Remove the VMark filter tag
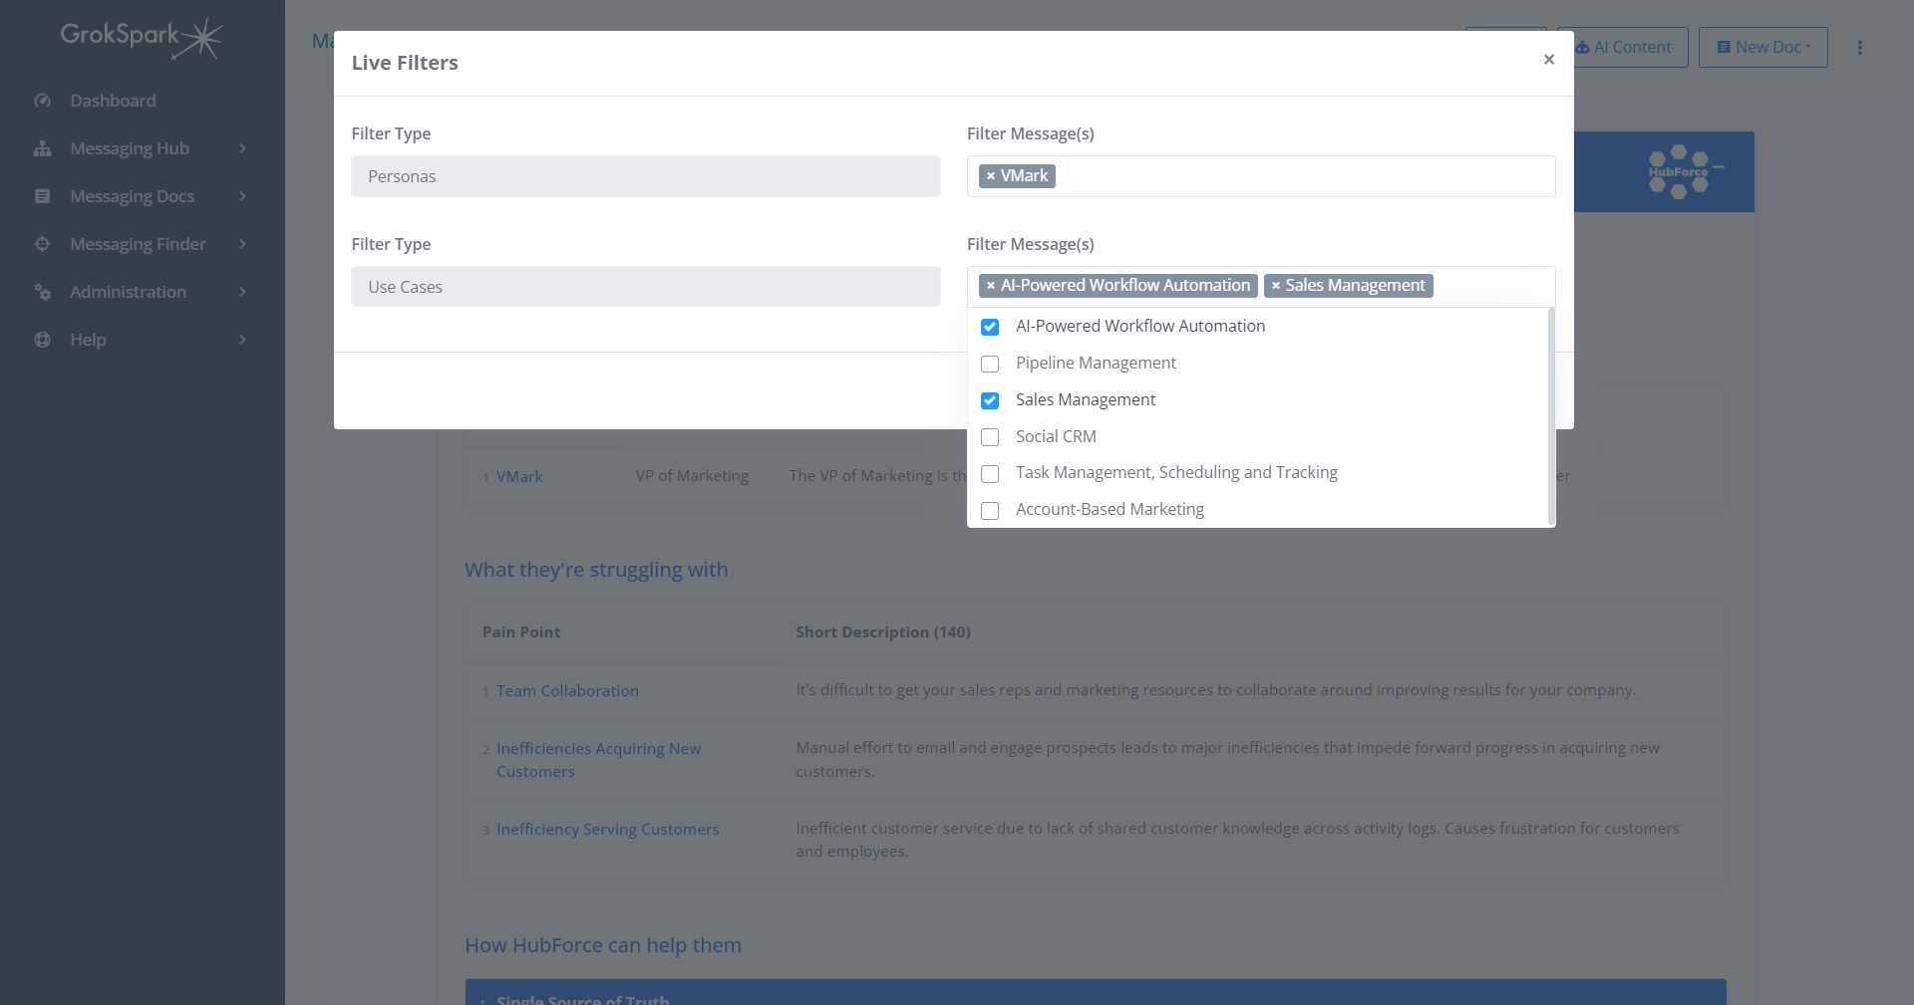Screen dimensions: 1914x1005 coord(990,176)
